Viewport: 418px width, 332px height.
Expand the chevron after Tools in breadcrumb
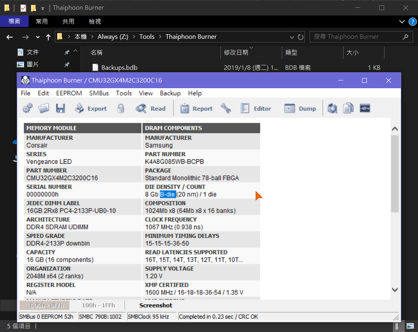click(160, 37)
